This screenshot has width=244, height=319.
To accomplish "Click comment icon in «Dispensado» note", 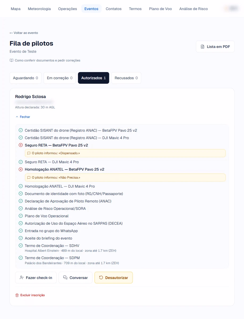I will [x=29, y=153].
